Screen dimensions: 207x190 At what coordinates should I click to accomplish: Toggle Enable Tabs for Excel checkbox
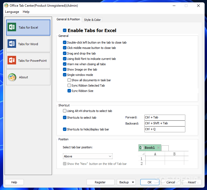tap(65, 30)
